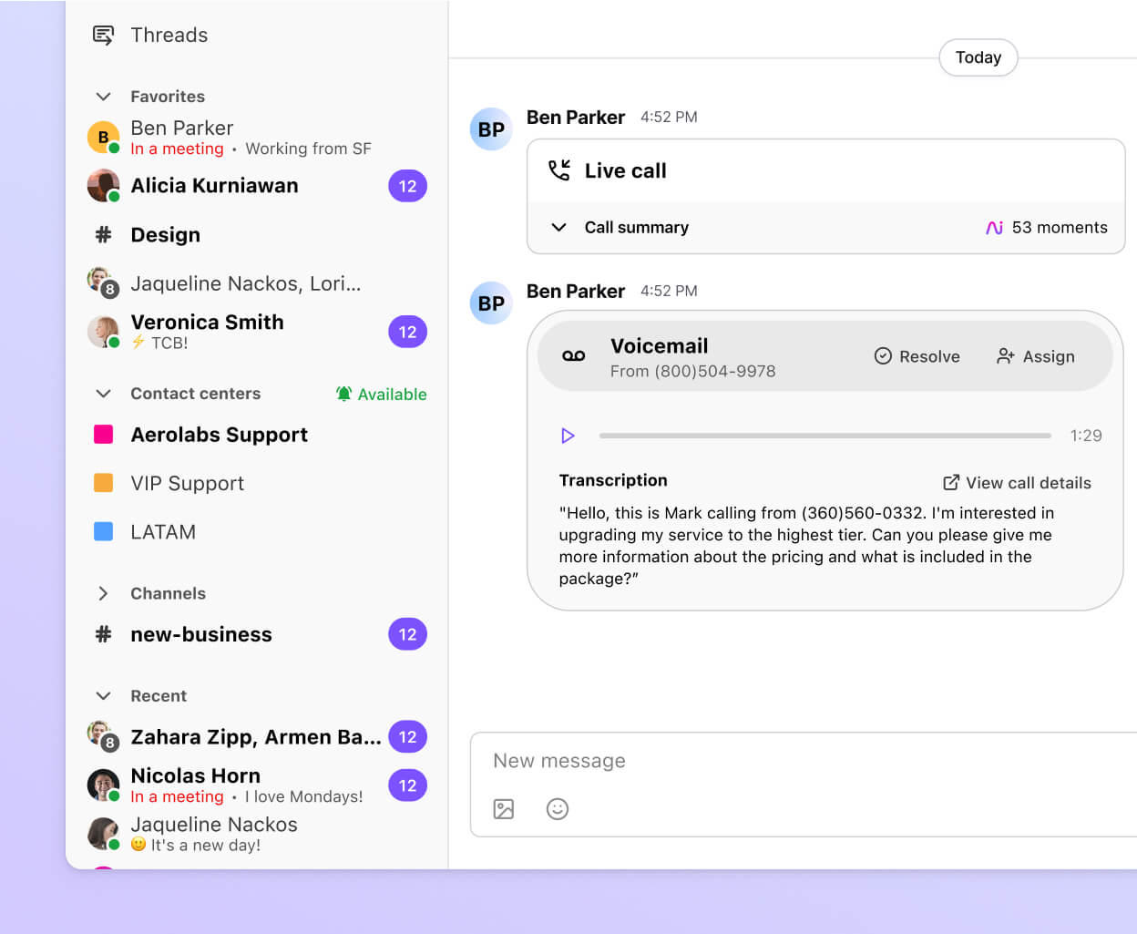
Task: Collapse the Call summary panel
Action: (558, 227)
